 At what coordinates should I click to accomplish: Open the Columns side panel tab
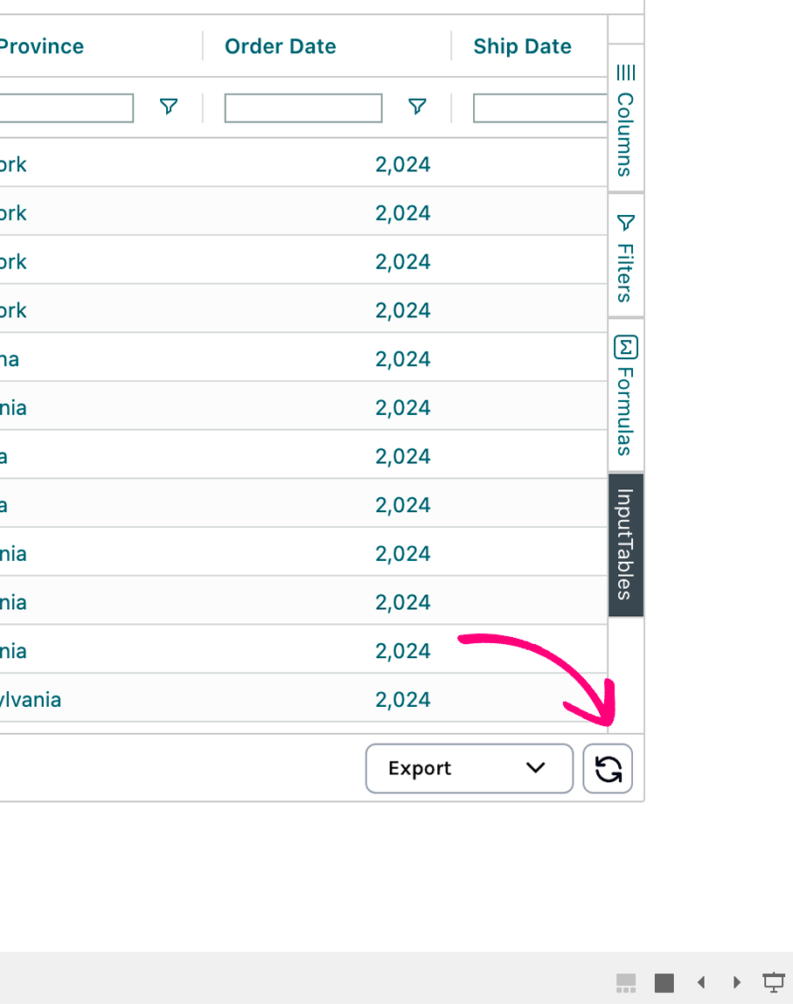[x=626, y=120]
